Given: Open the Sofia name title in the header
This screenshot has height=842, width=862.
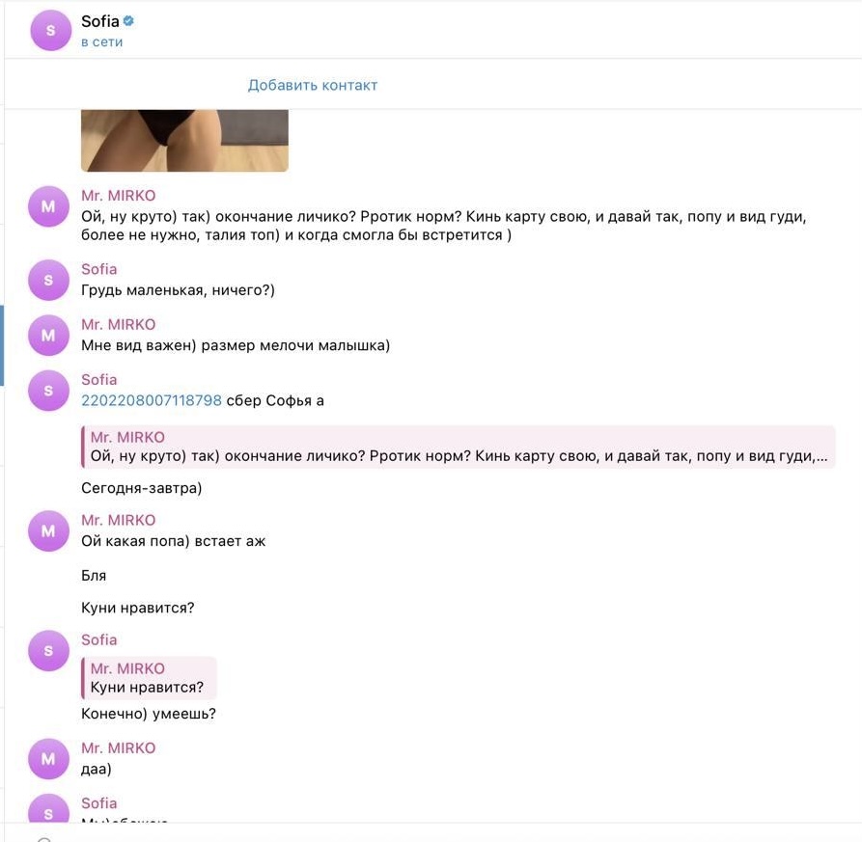Looking at the screenshot, I should (x=100, y=21).
